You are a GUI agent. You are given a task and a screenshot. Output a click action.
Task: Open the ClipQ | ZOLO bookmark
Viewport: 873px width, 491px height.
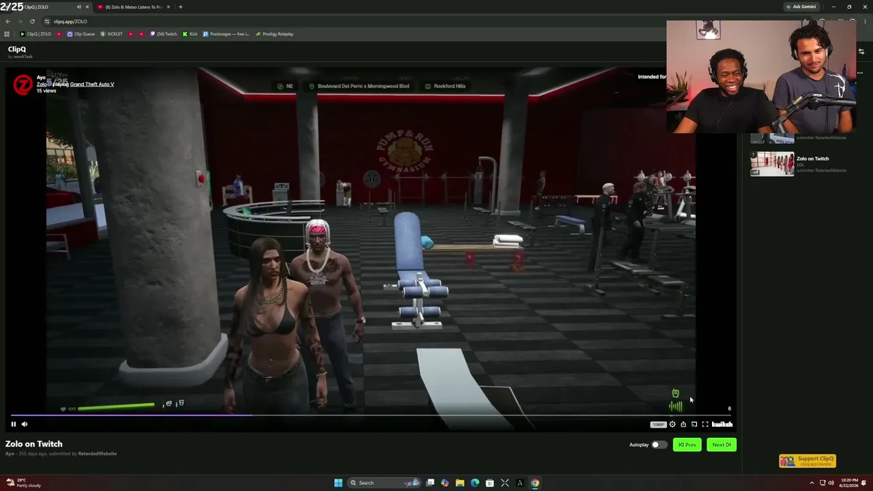coord(35,34)
